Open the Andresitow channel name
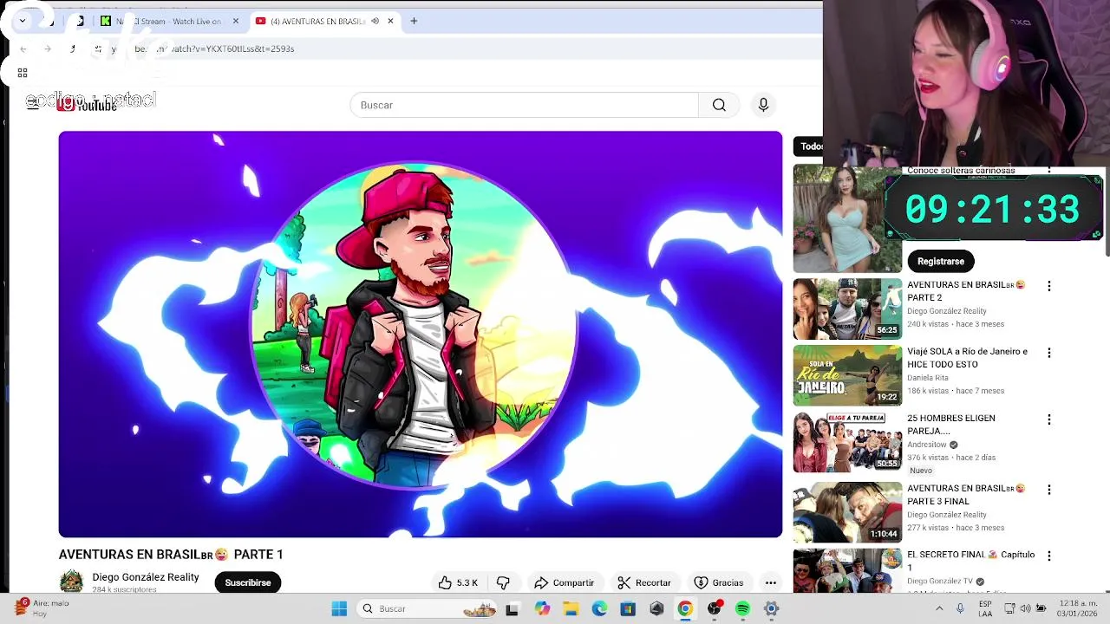This screenshot has width=1110, height=624. coord(927,445)
